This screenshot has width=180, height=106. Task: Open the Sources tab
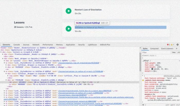[x=26, y=45]
